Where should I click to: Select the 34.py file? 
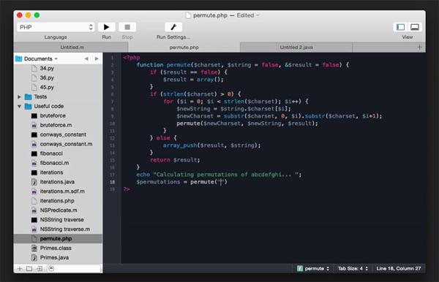[x=47, y=68]
